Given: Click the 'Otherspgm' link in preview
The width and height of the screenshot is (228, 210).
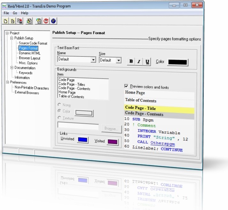Looking at the screenshot, I should 162,143.
